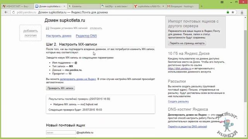This screenshot has height=139, width=248.
Task: Click the Приоритет — 10 list item
Action: (x=62, y=74)
